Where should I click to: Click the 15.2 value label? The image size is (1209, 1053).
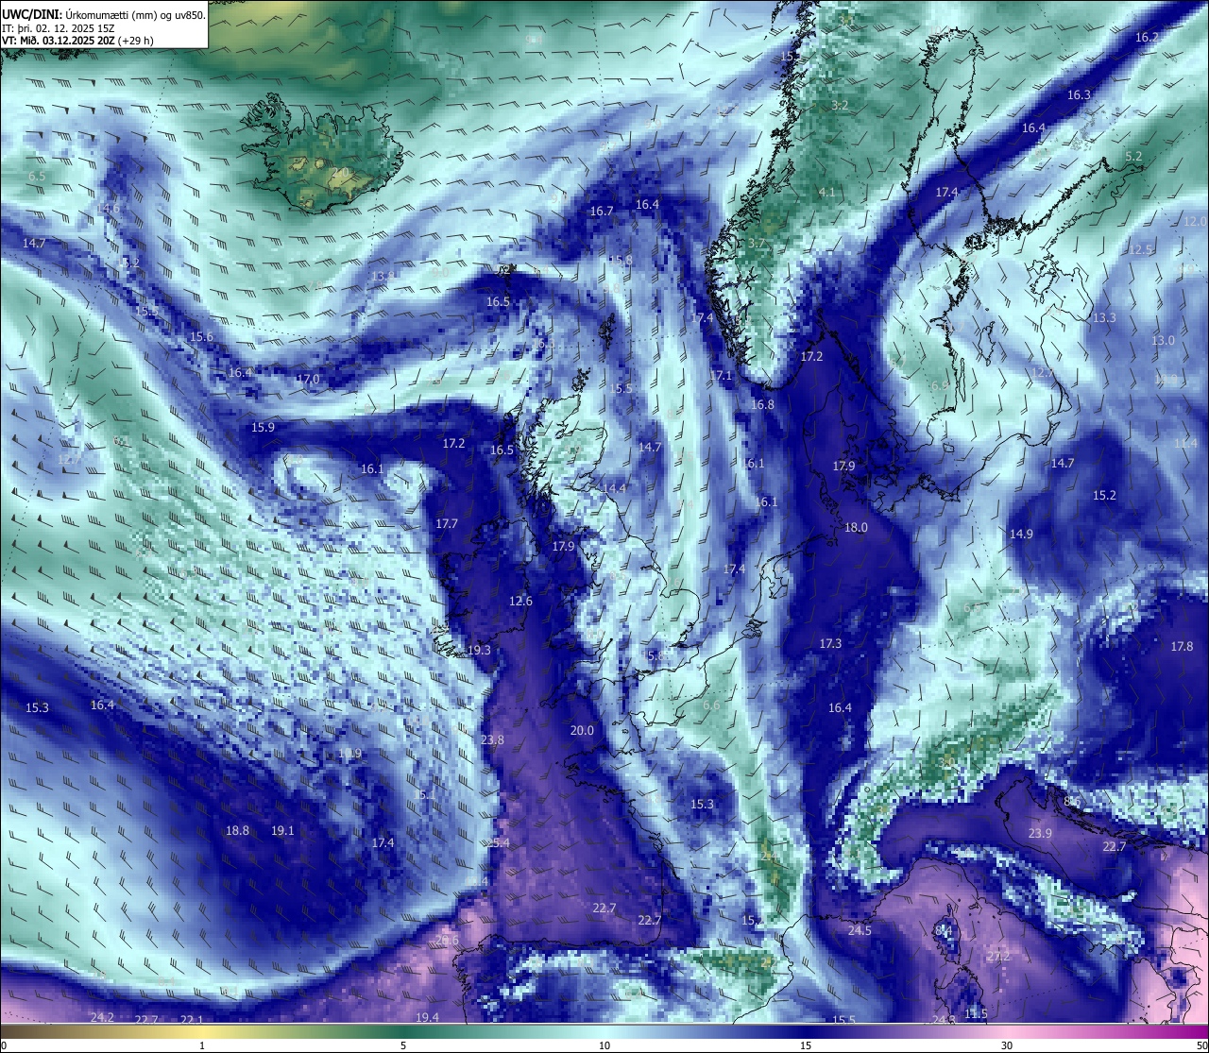1104,496
